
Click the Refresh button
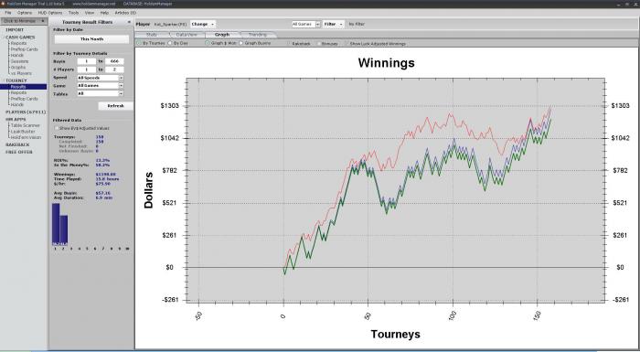[115, 106]
